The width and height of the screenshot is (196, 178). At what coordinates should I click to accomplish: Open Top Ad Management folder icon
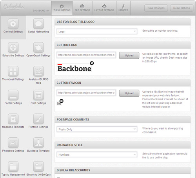click(13, 167)
